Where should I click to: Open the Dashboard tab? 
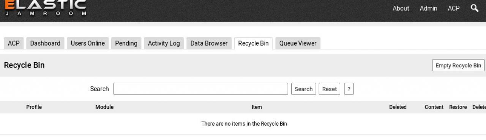tap(45, 43)
